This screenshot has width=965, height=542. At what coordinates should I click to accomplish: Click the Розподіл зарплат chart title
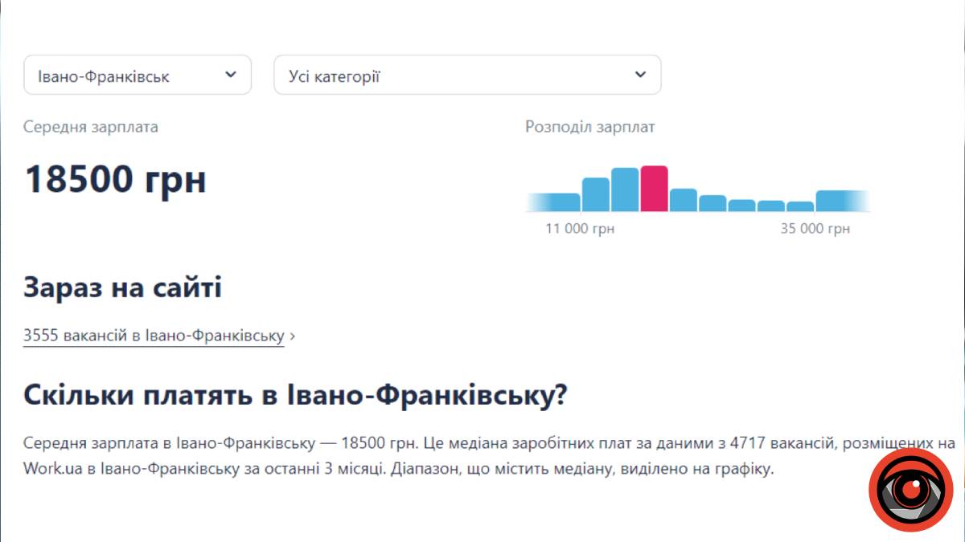tap(589, 127)
